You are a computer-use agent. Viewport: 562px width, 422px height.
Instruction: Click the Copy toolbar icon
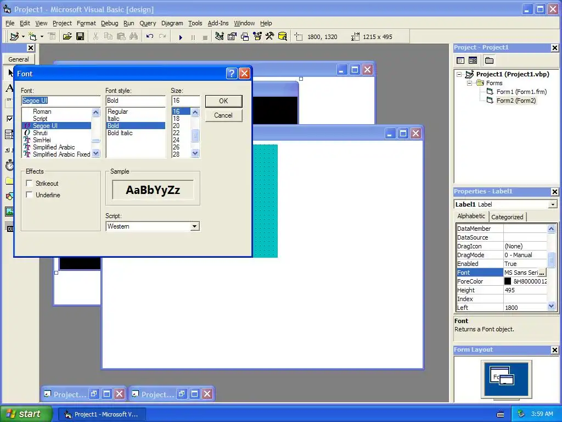pos(108,37)
